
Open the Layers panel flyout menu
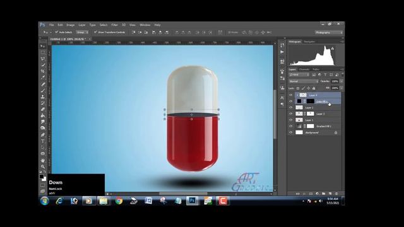pyautogui.click(x=342, y=69)
